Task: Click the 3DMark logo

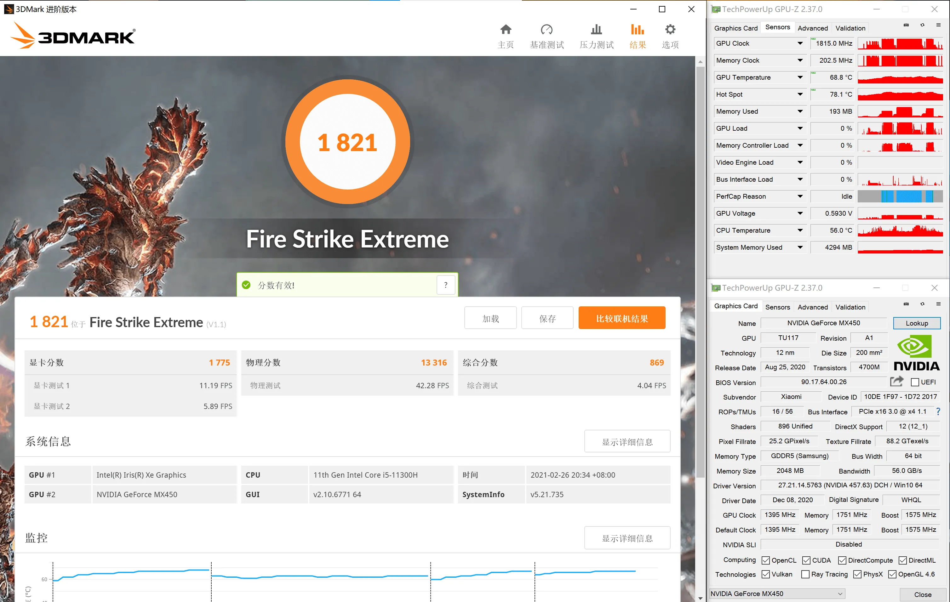Action: (72, 36)
